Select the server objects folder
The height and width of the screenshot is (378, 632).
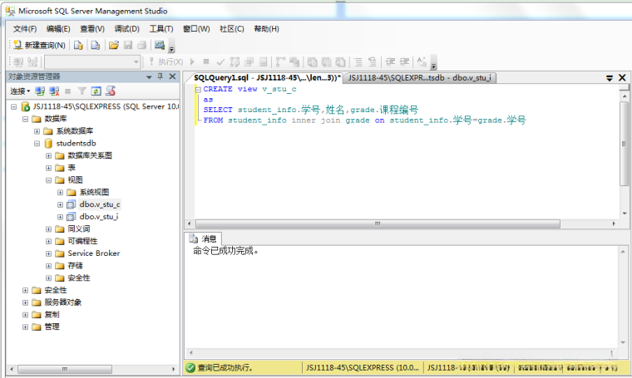(x=63, y=302)
